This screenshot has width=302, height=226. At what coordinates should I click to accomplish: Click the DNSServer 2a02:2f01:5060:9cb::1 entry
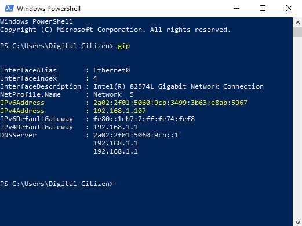(x=136, y=135)
